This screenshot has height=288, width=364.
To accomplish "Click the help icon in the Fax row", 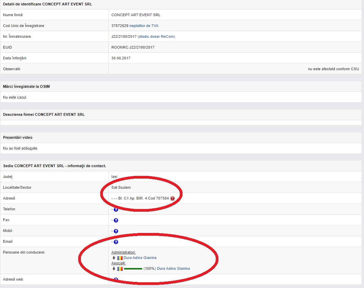I will point(116,220).
